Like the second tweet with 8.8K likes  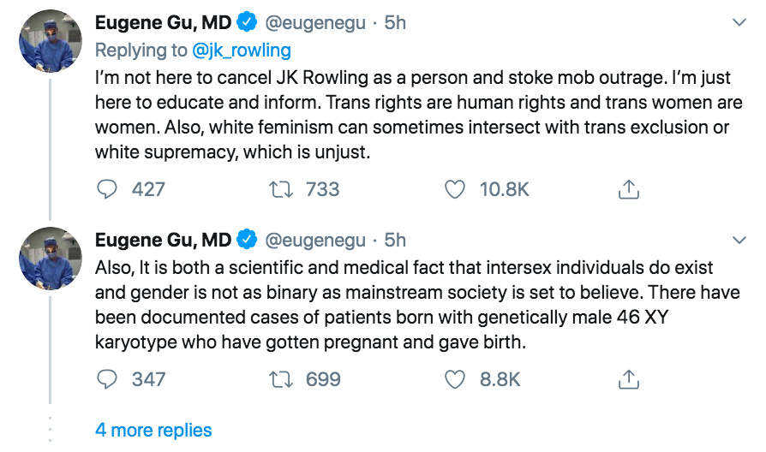point(455,378)
